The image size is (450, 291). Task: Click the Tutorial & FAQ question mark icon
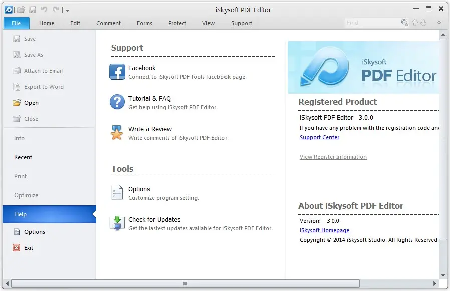click(x=117, y=102)
